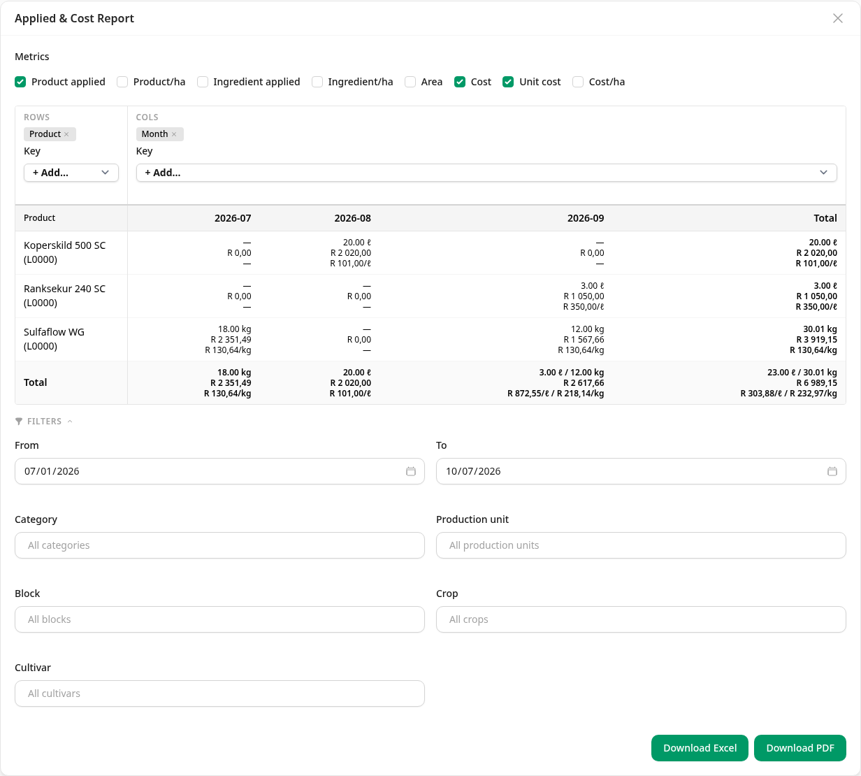This screenshot has width=861, height=776.
Task: Uncheck the Product applied metric
Action: [20, 82]
